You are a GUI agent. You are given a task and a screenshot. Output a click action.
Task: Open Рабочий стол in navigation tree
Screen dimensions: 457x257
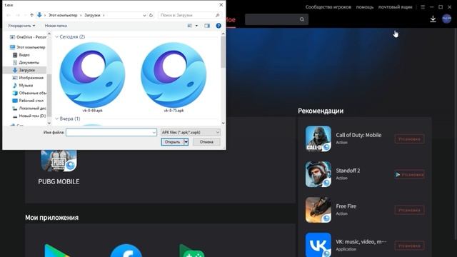point(28,101)
